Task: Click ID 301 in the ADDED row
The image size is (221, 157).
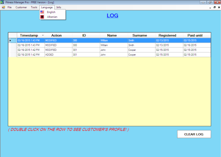Action: point(86,55)
